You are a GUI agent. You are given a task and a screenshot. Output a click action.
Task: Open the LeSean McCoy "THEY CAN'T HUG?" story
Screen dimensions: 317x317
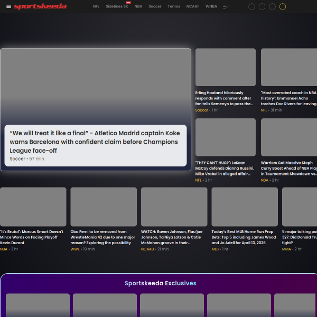point(225,168)
